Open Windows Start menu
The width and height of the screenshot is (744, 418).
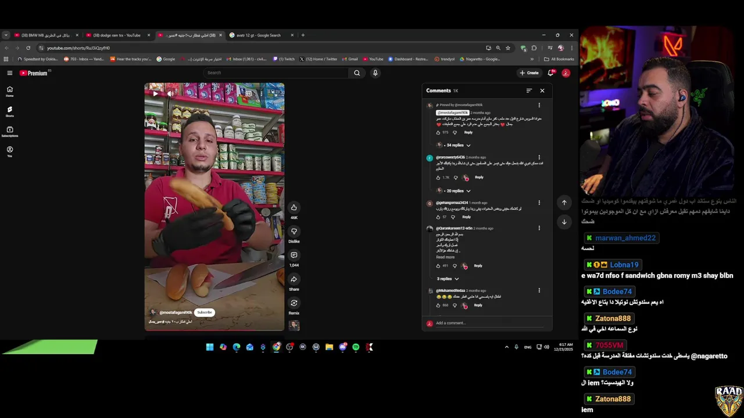tap(210, 347)
